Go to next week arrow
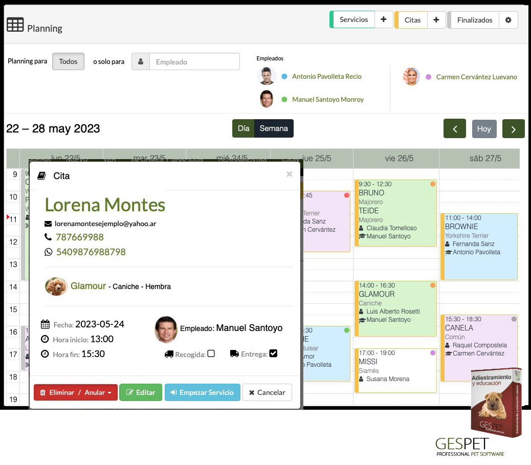531x465 pixels. pos(513,129)
